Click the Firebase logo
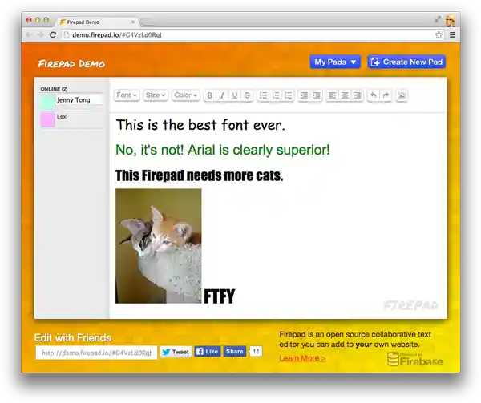This screenshot has width=481, height=403. point(415,360)
